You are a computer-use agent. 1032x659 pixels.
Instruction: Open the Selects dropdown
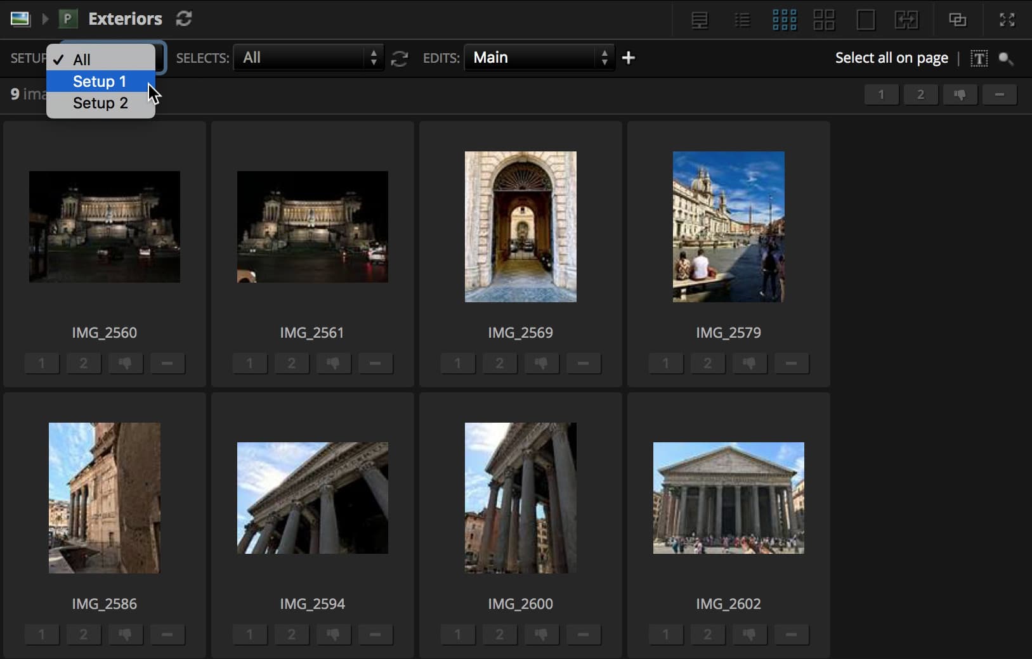308,58
